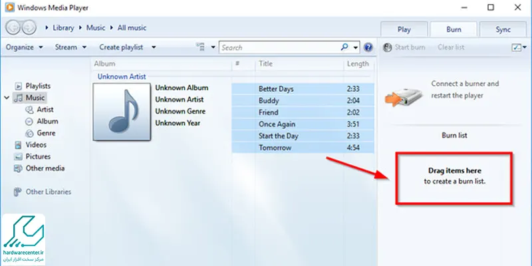The width and height of the screenshot is (532, 266).
Task: Click the Music breadcrumb
Action: [96, 28]
